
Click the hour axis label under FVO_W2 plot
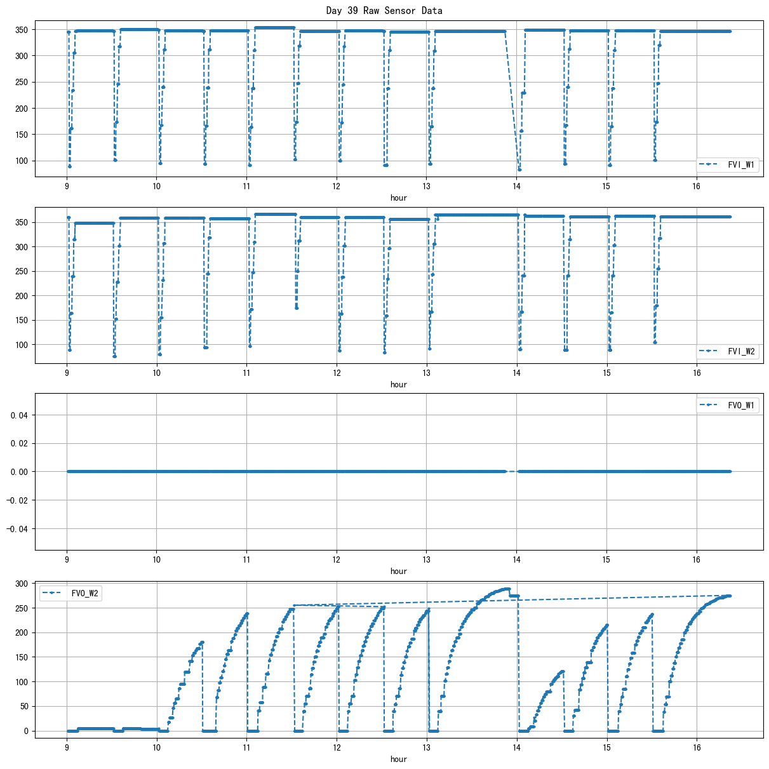pos(399,759)
